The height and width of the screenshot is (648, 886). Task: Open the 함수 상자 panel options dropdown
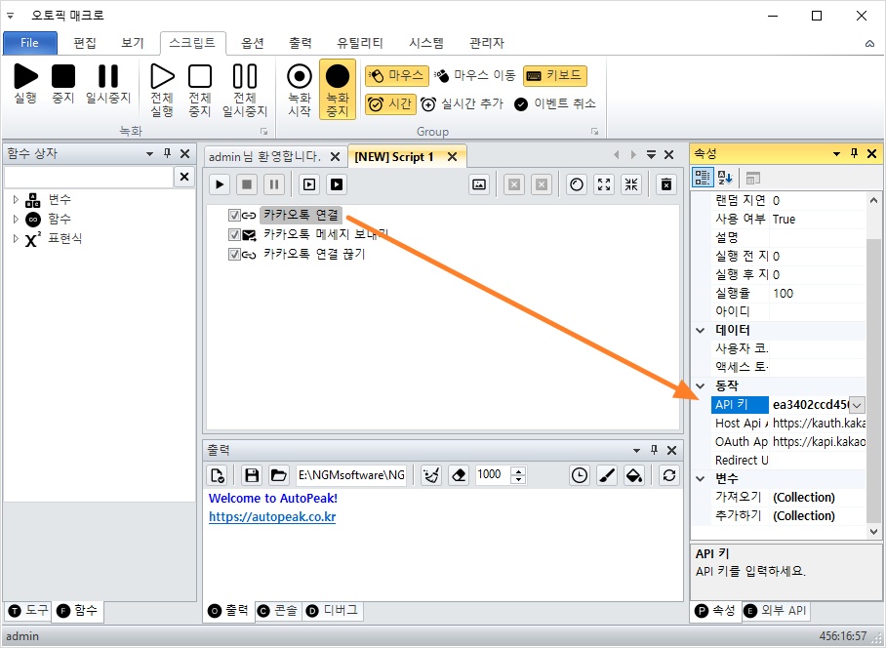(x=149, y=153)
